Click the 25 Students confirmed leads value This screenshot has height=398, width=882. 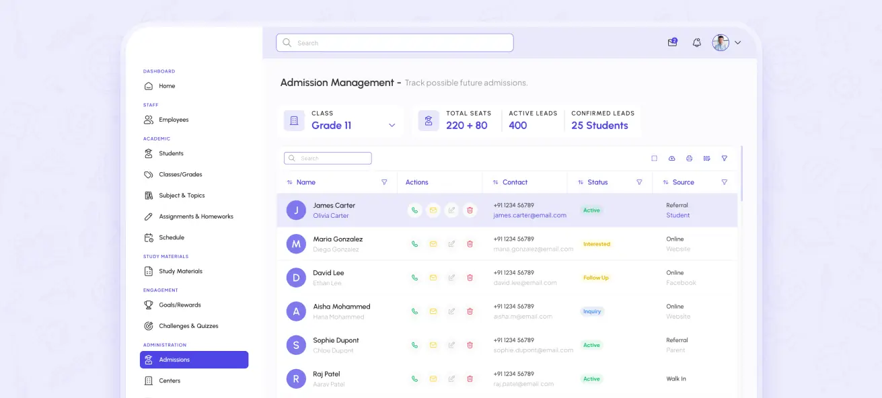599,126
